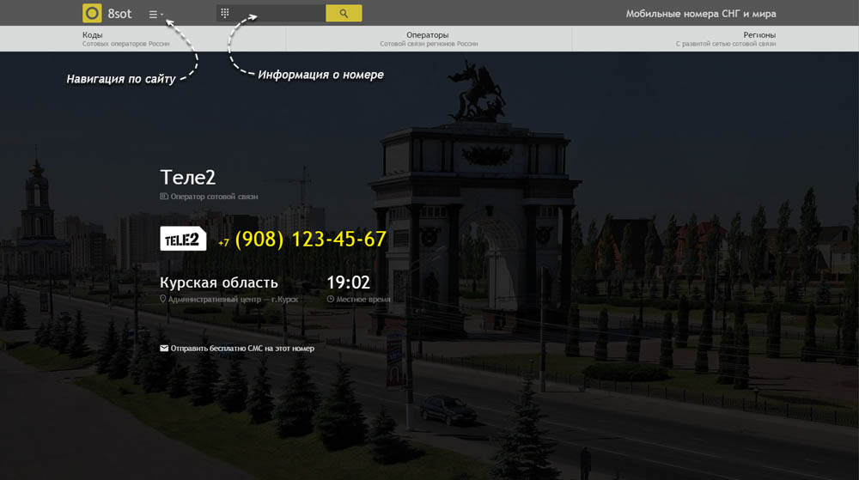
Task: Click the dial-pad icon in search field
Action: pyautogui.click(x=224, y=13)
